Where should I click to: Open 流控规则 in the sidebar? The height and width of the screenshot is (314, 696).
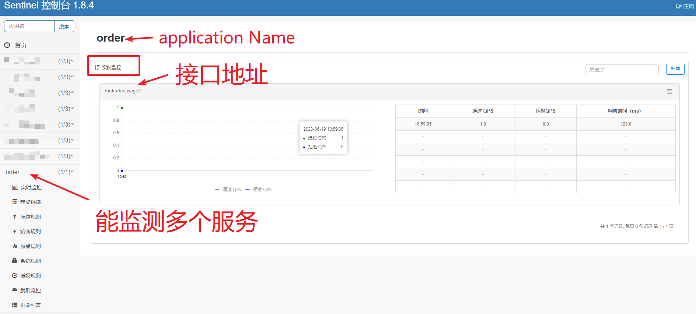[30, 217]
